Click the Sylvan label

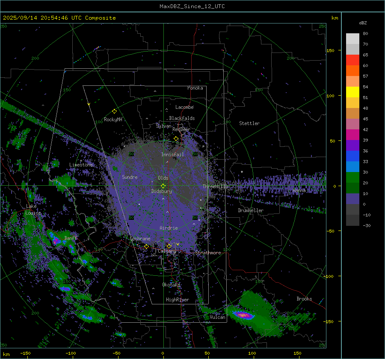tap(163, 126)
